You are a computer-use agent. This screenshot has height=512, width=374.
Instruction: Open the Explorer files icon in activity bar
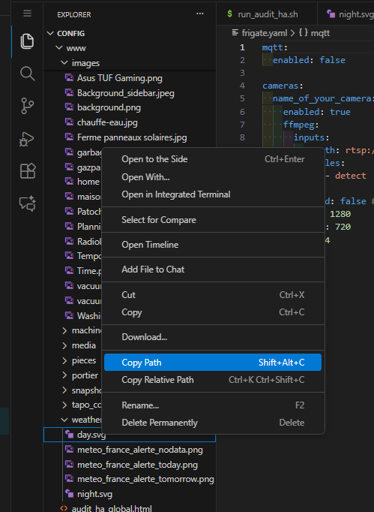tap(28, 41)
